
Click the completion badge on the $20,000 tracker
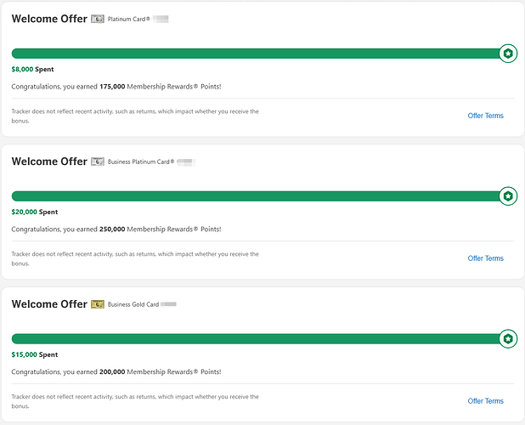pyautogui.click(x=508, y=196)
